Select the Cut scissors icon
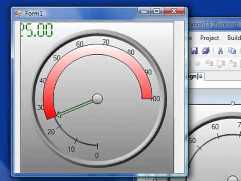Viewport: 241px width, 181px height. coord(220,50)
